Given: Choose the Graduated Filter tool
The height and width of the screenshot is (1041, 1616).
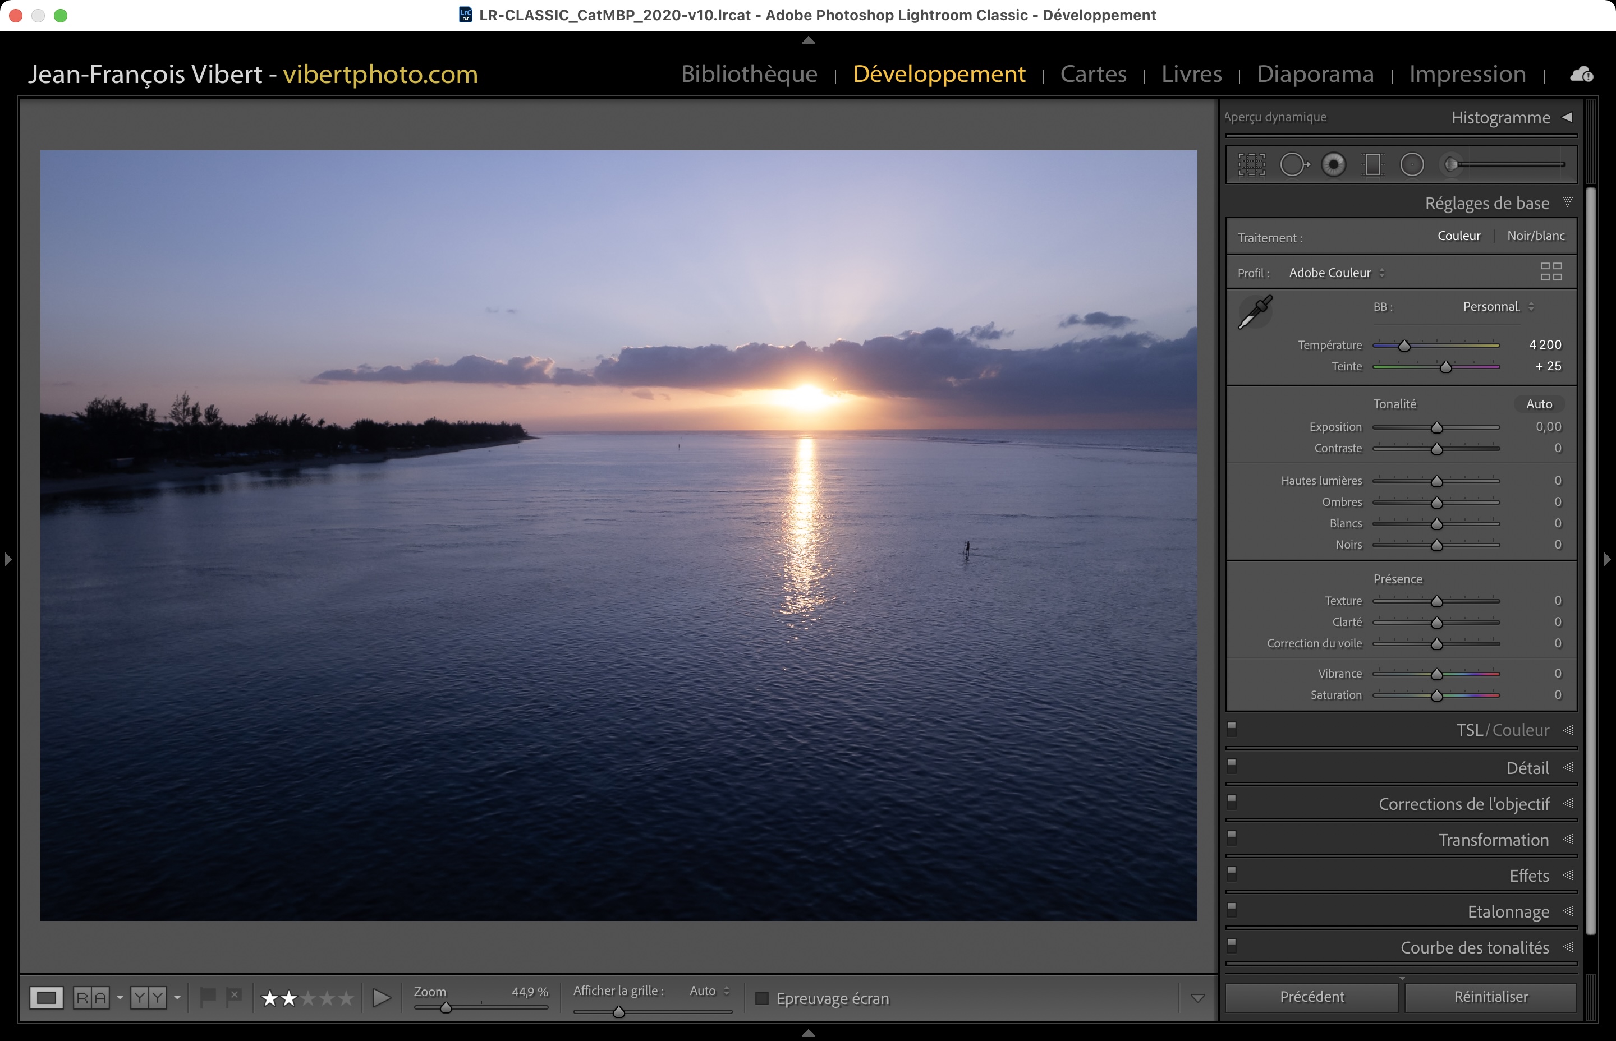Looking at the screenshot, I should (x=1372, y=164).
